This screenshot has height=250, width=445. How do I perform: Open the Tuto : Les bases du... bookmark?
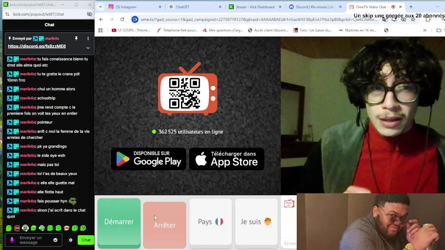tap(313, 30)
